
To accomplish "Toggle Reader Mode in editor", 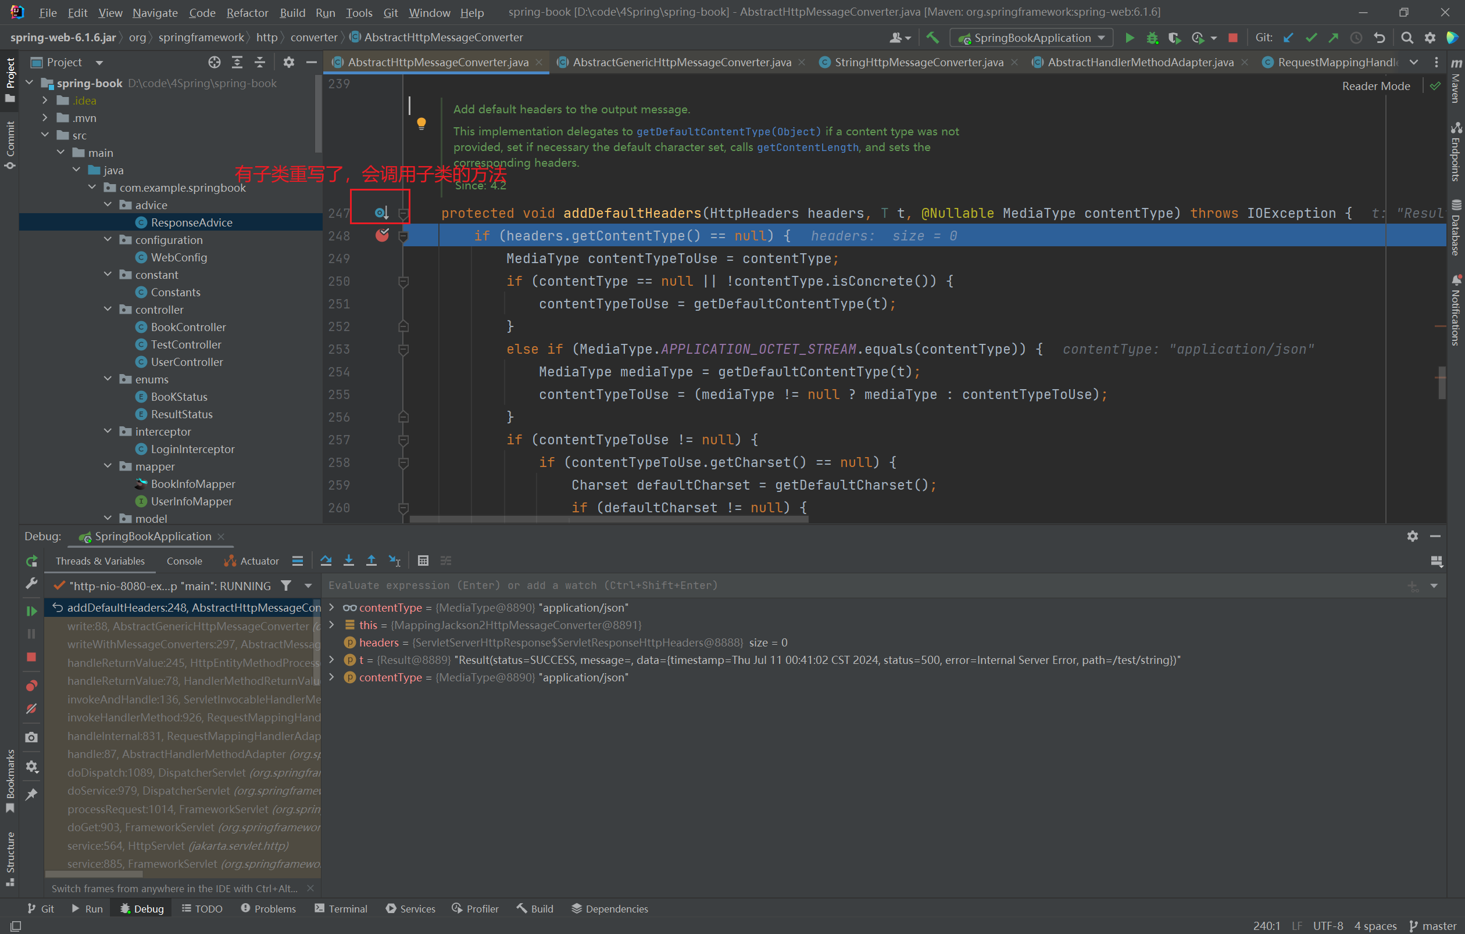I will click(x=1375, y=86).
